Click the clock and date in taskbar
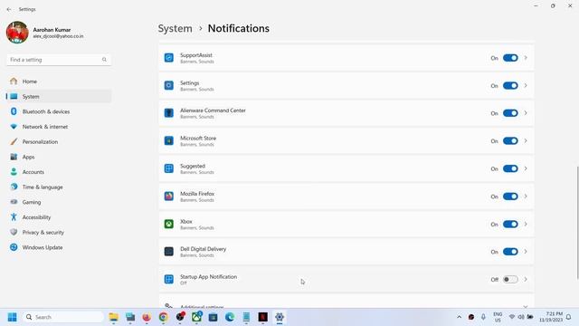The image size is (579, 326). tap(551, 317)
